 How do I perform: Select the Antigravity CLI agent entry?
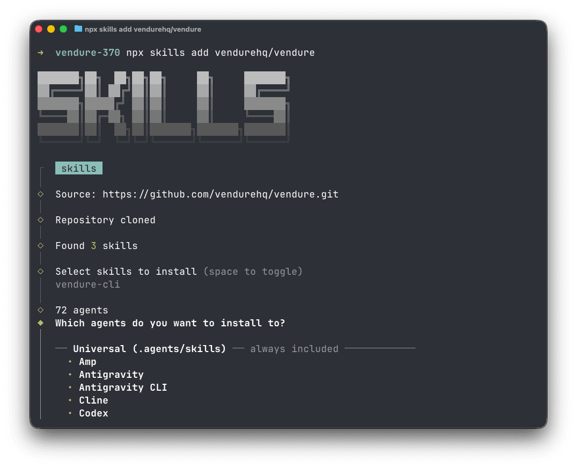(123, 387)
